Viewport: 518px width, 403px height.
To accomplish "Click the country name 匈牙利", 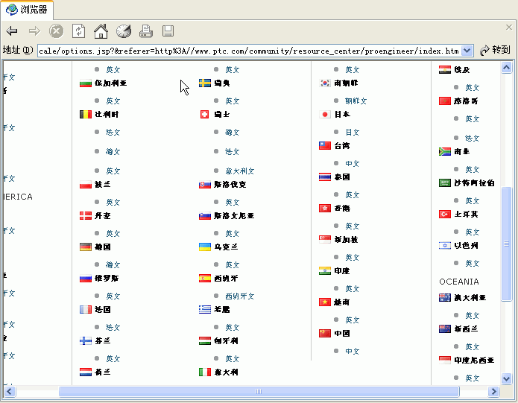I will pyautogui.click(x=226, y=341).
